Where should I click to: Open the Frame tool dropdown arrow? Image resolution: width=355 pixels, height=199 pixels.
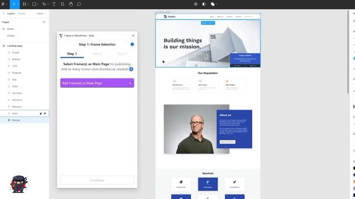coord(28,4)
